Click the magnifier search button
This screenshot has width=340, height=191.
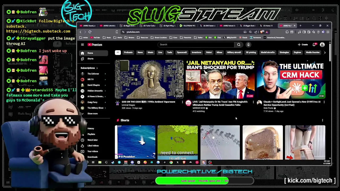click(x=239, y=45)
